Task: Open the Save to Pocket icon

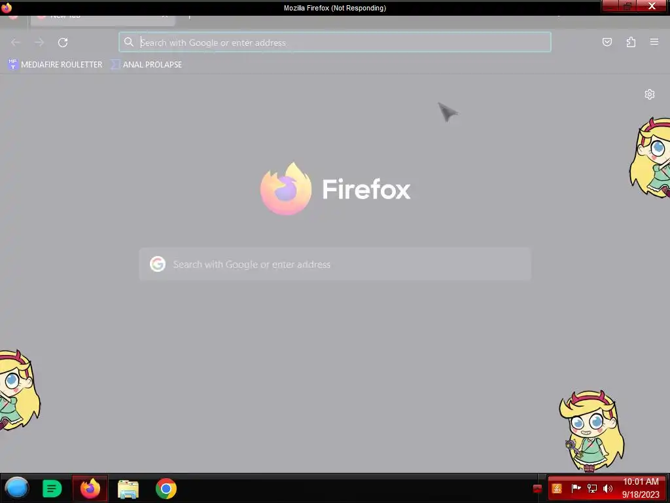Action: (607, 42)
